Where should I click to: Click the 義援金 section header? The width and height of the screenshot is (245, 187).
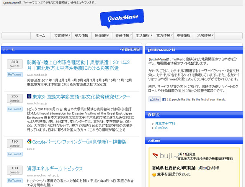point(194,115)
